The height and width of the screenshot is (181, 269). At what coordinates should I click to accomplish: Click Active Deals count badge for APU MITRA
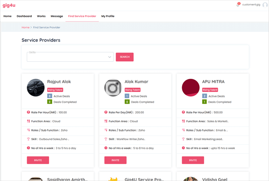point(205,96)
